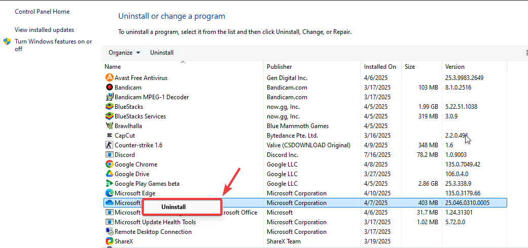
Task: Click the OneDrive cloud icon in selected row
Action: pyautogui.click(x=109, y=203)
